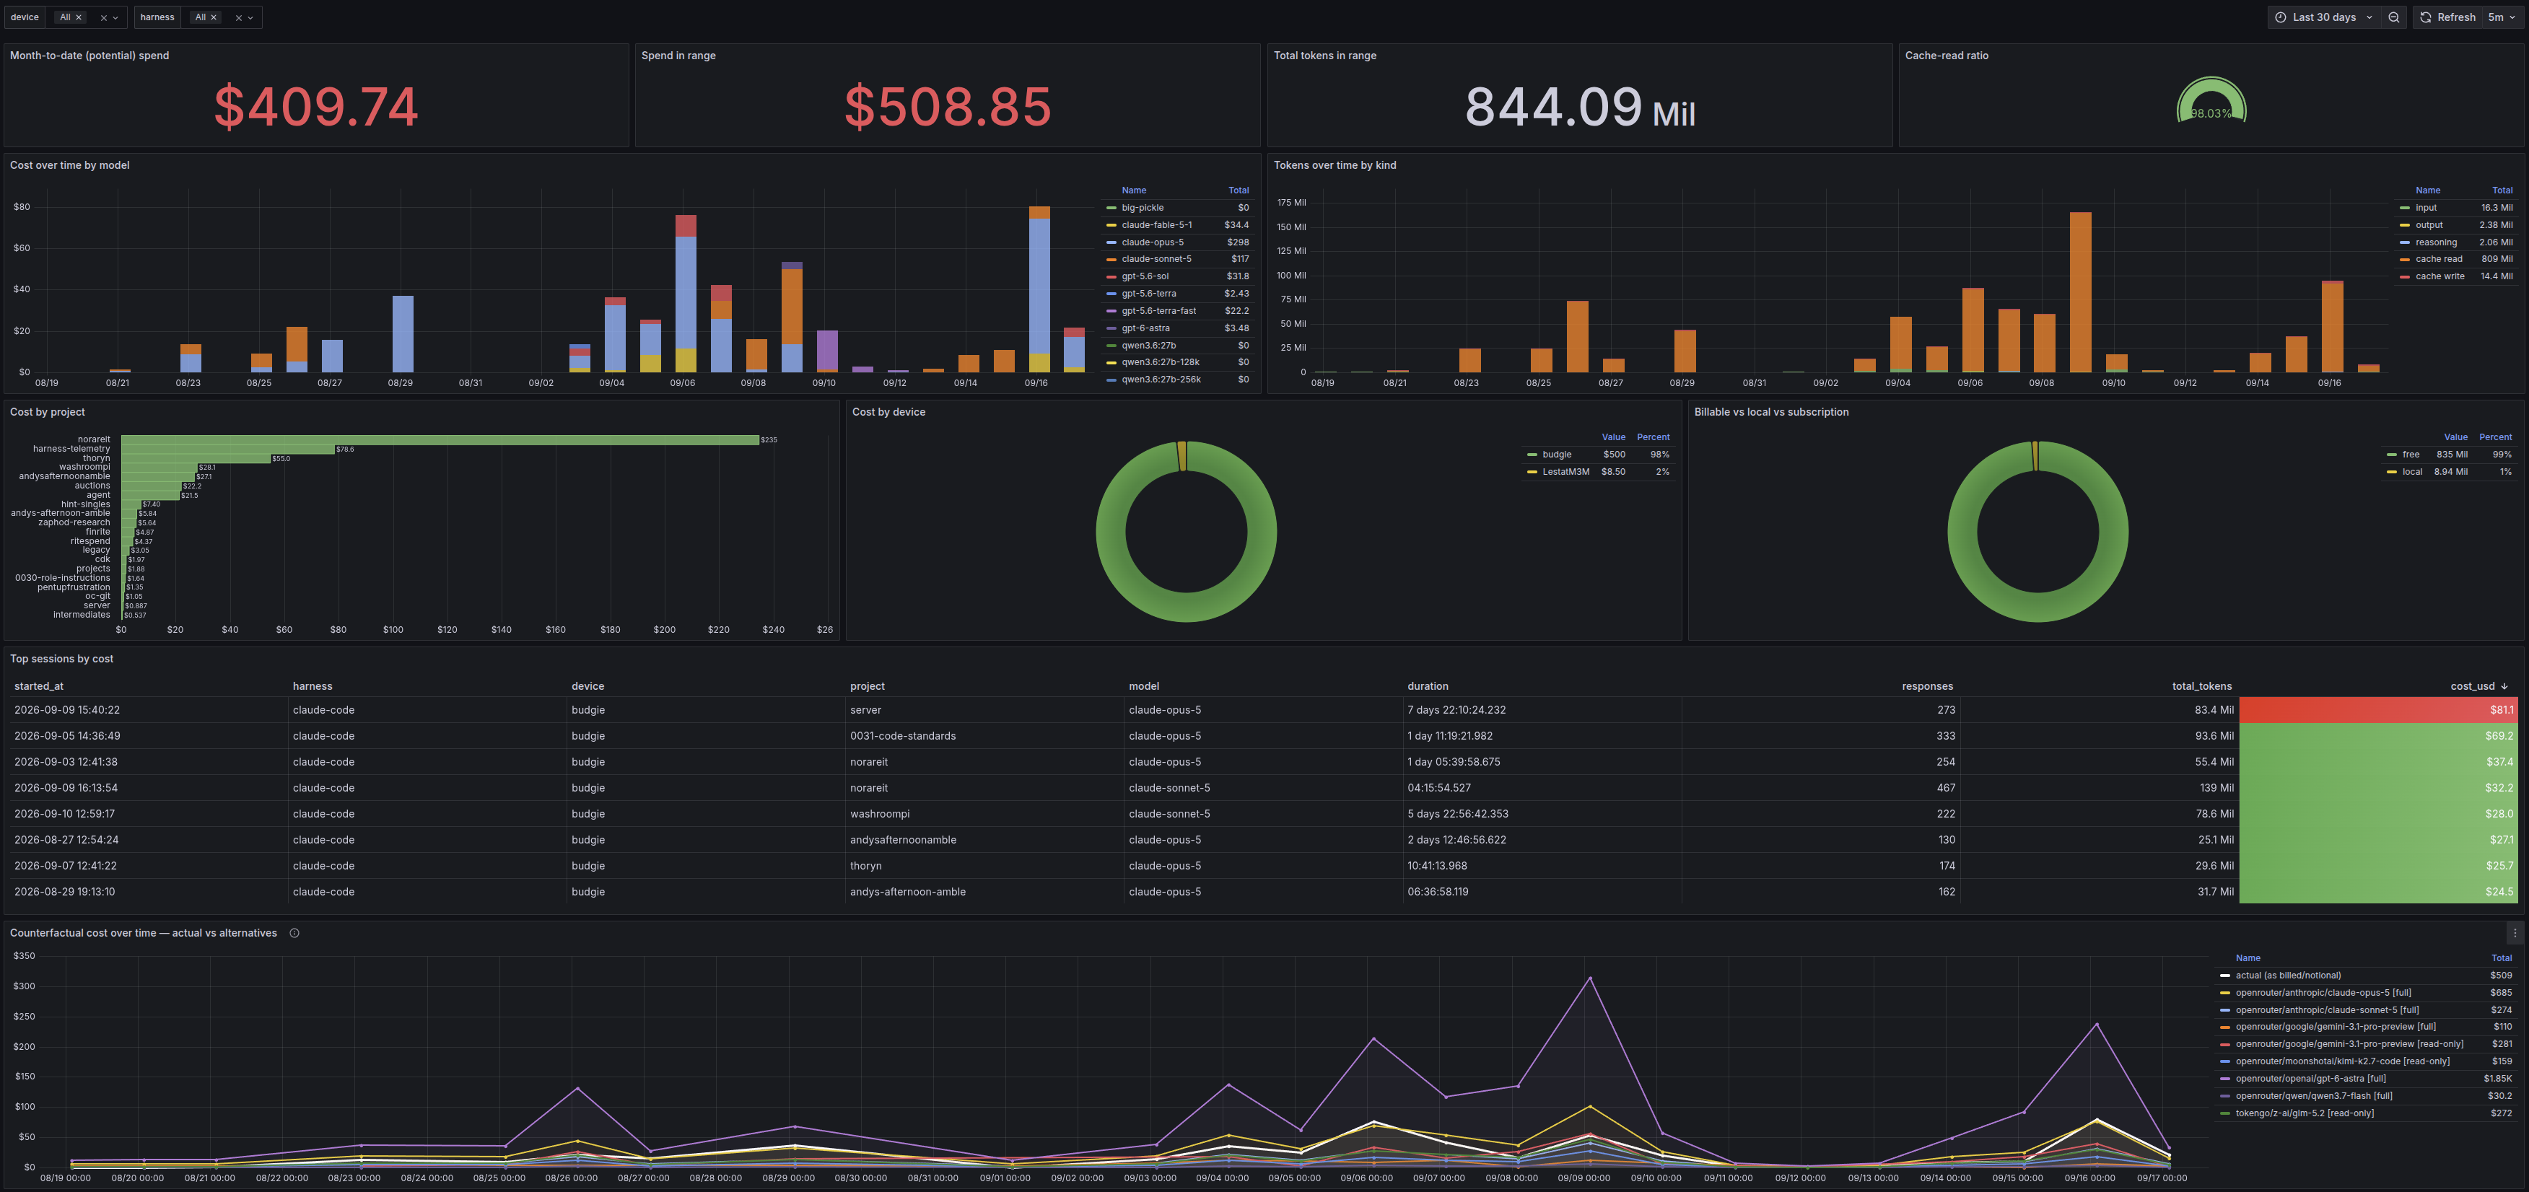The height and width of the screenshot is (1192, 2529).
Task: Open color picker for LestatM3M legend swatch
Action: click(x=1532, y=471)
